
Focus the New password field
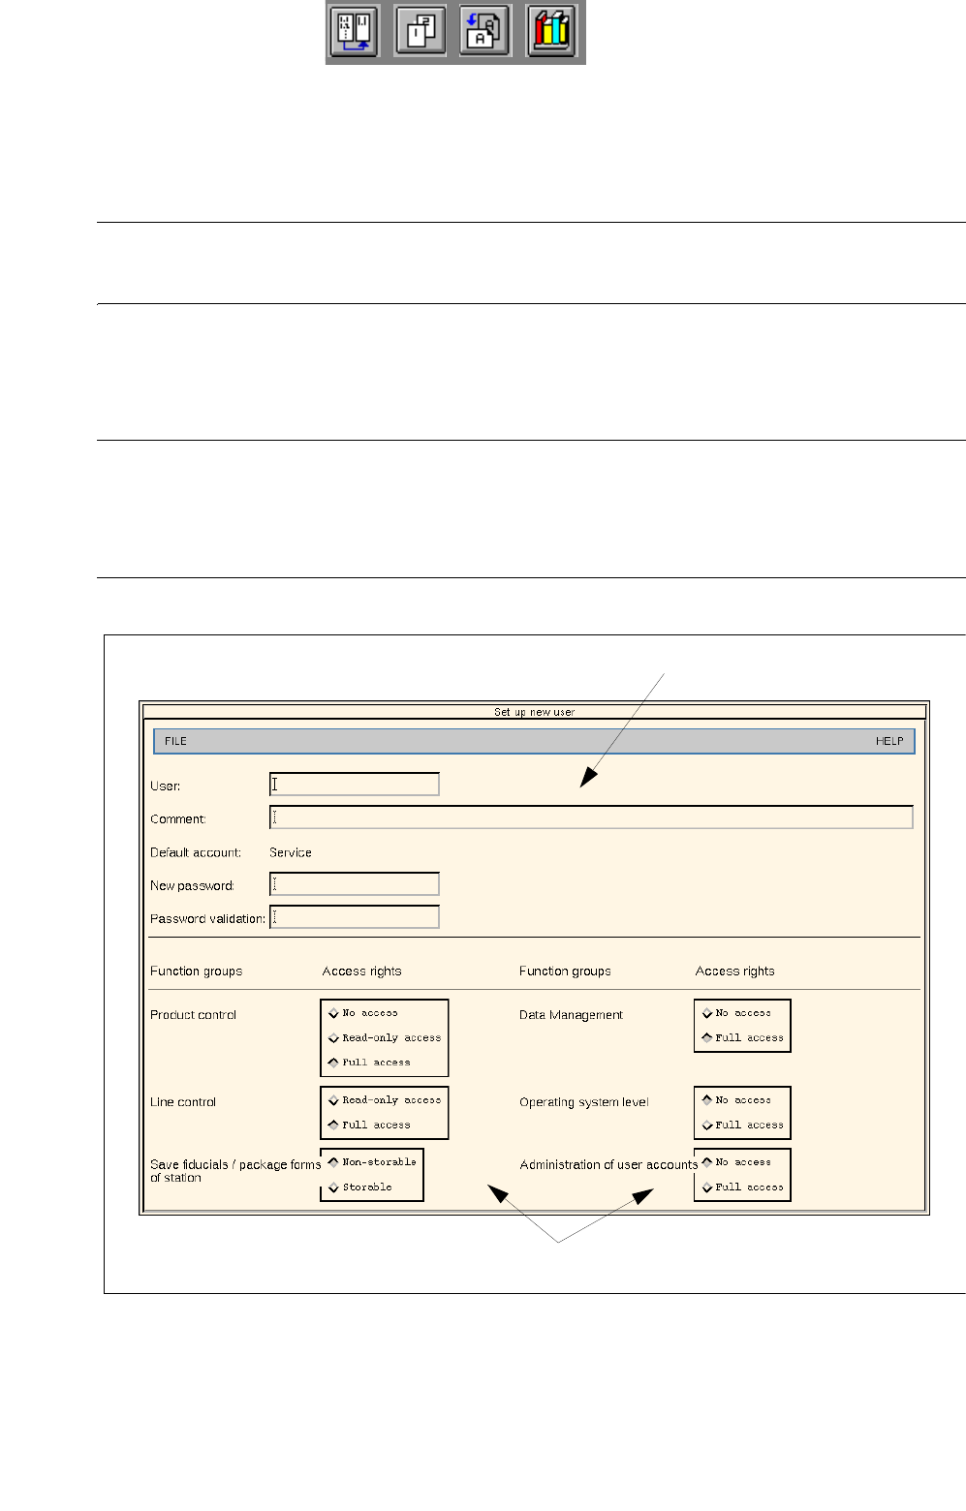[x=355, y=883]
